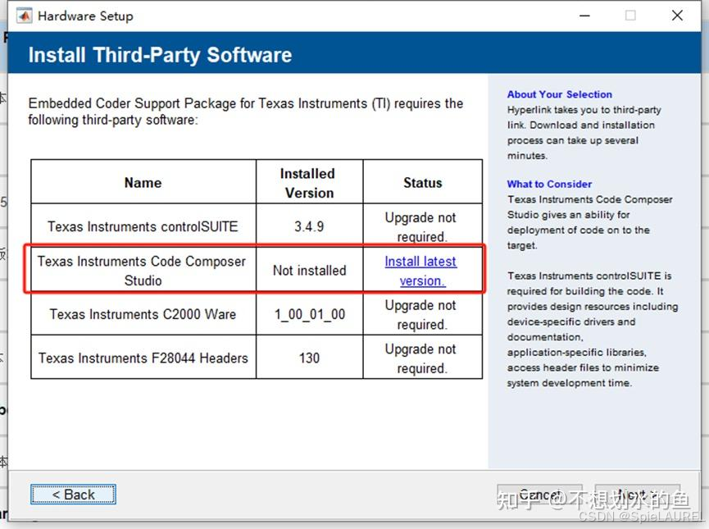Click the Installed Version column header
This screenshot has width=709, height=529.
309,182
